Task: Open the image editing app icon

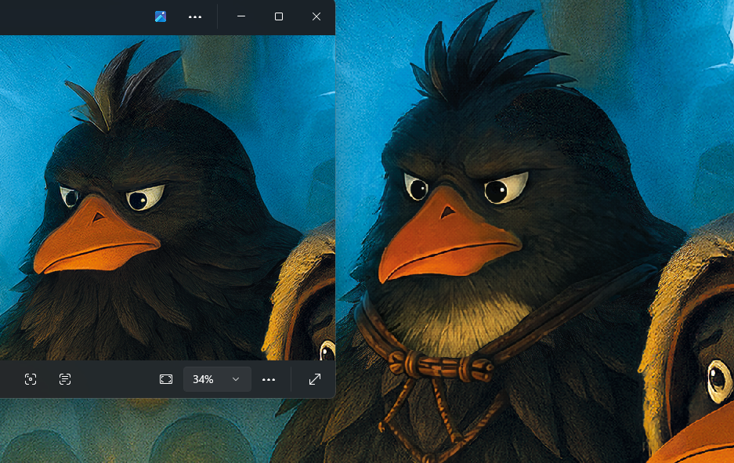Action: (161, 16)
